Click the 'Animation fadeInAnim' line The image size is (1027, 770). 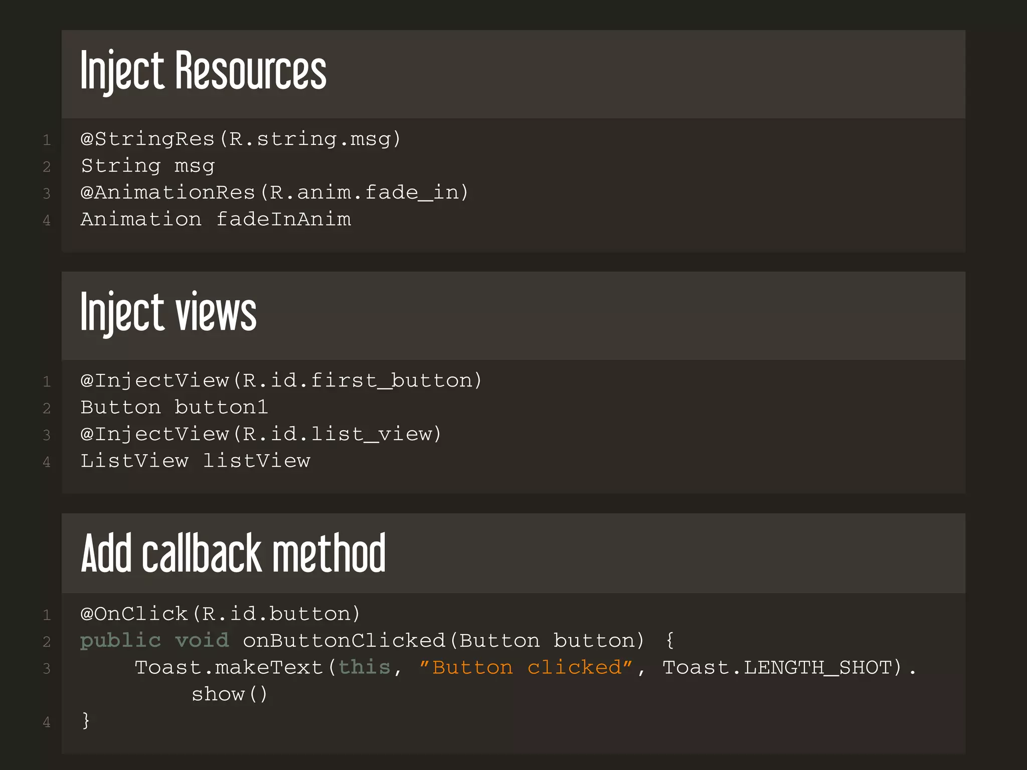pos(216,219)
